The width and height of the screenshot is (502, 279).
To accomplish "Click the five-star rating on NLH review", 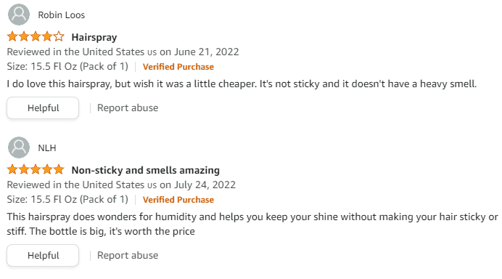I will coord(36,169).
